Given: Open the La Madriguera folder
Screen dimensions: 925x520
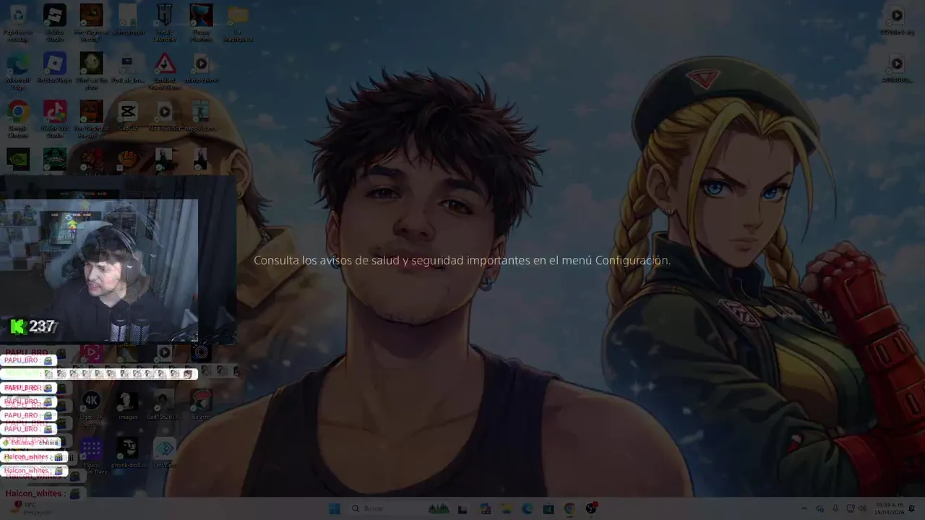Looking at the screenshot, I should click(238, 22).
